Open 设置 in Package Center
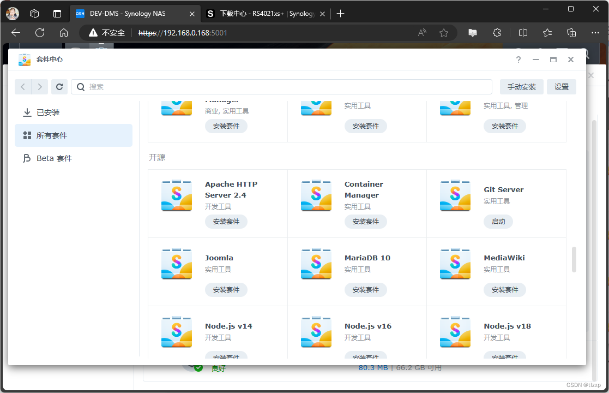The image size is (609, 393). click(561, 87)
